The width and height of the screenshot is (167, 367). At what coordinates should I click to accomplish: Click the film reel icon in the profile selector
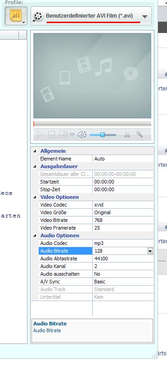tap(38, 16)
